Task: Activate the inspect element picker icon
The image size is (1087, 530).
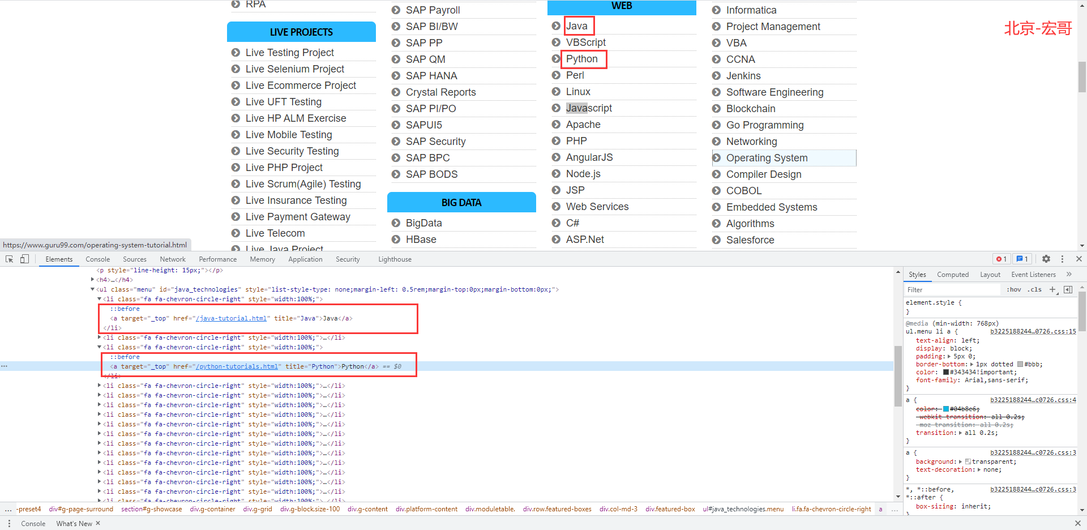Action: click(10, 259)
